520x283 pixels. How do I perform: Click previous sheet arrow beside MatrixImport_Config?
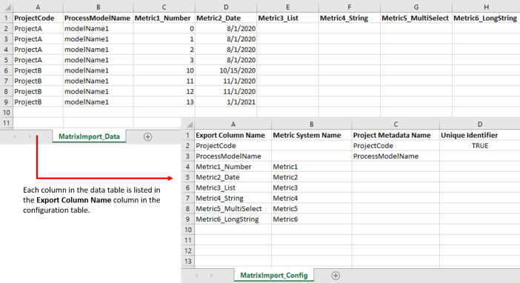196,276
